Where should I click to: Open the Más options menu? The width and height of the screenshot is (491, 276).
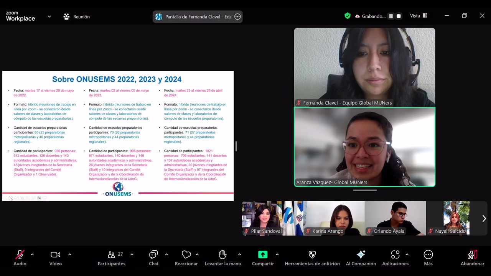tap(428, 258)
